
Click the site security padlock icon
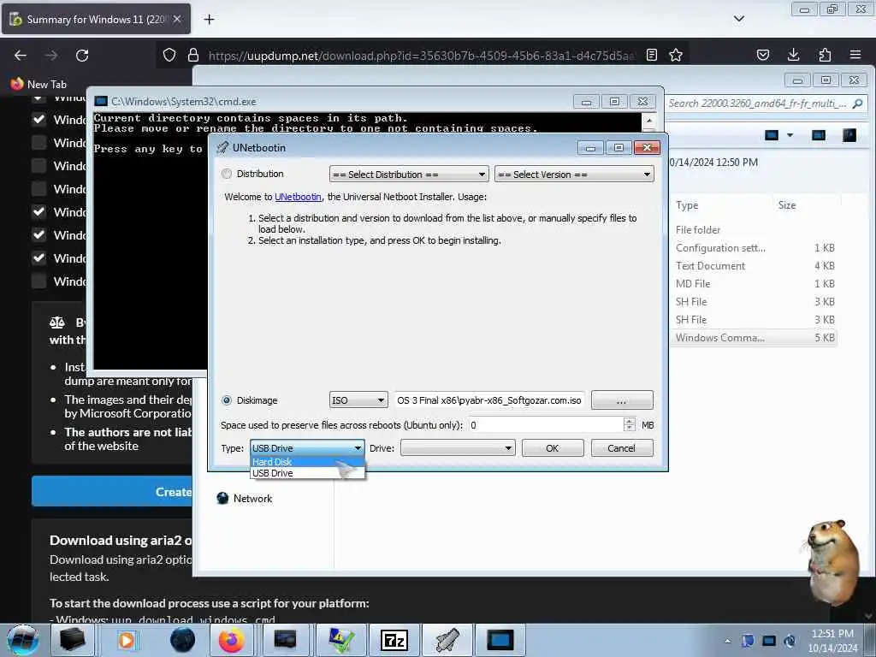(193, 56)
